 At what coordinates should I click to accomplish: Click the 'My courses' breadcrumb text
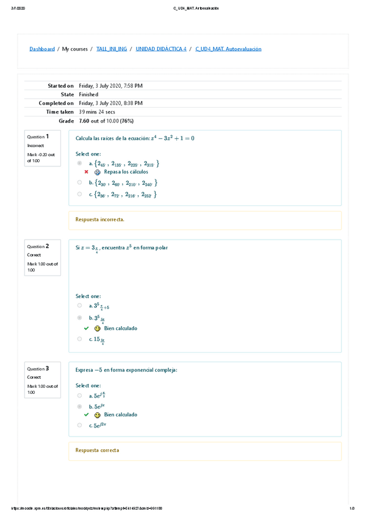tap(75, 49)
